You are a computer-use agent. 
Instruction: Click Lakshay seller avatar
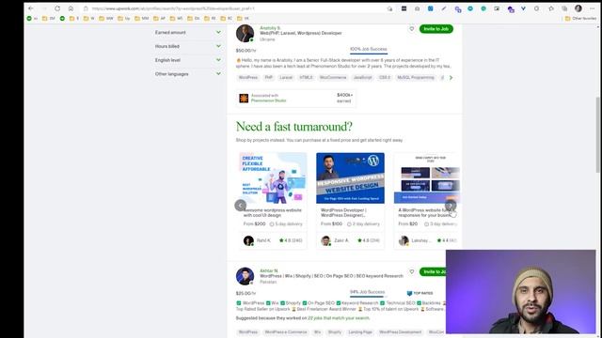[404, 240]
